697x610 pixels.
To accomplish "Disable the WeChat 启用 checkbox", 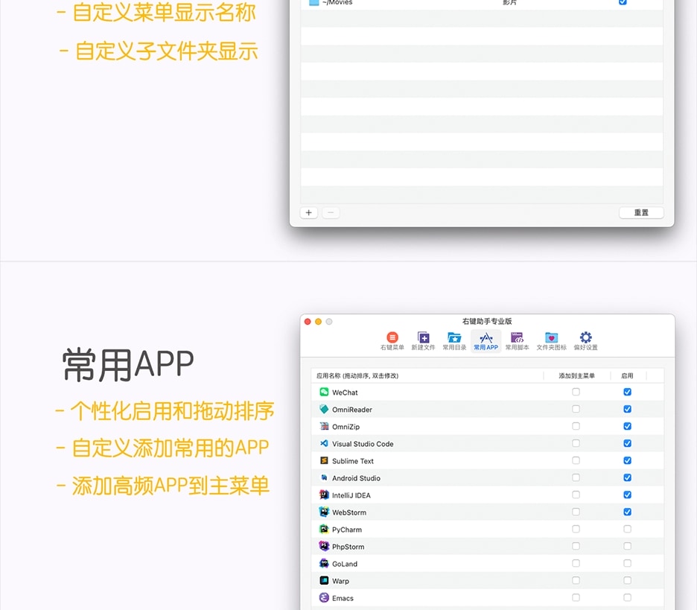I will [627, 392].
